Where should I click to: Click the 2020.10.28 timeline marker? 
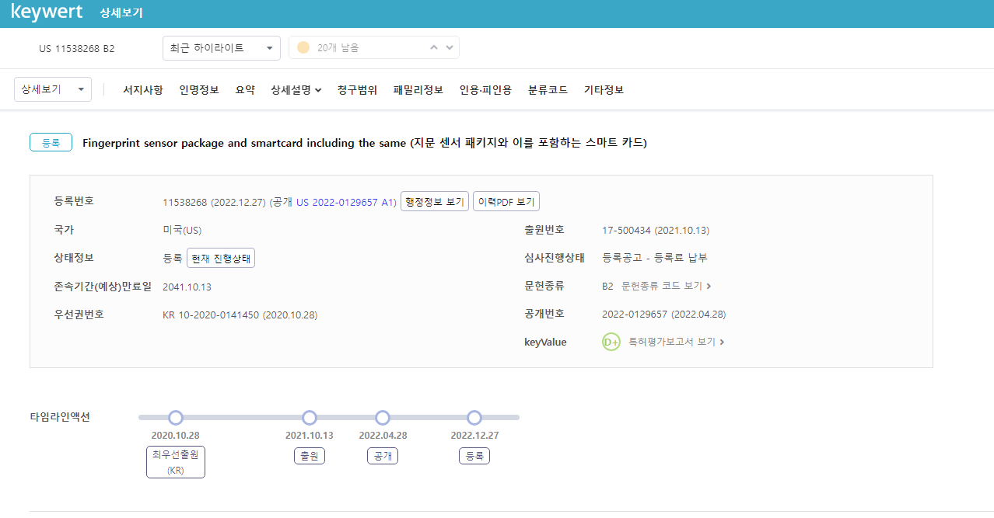[176, 418]
